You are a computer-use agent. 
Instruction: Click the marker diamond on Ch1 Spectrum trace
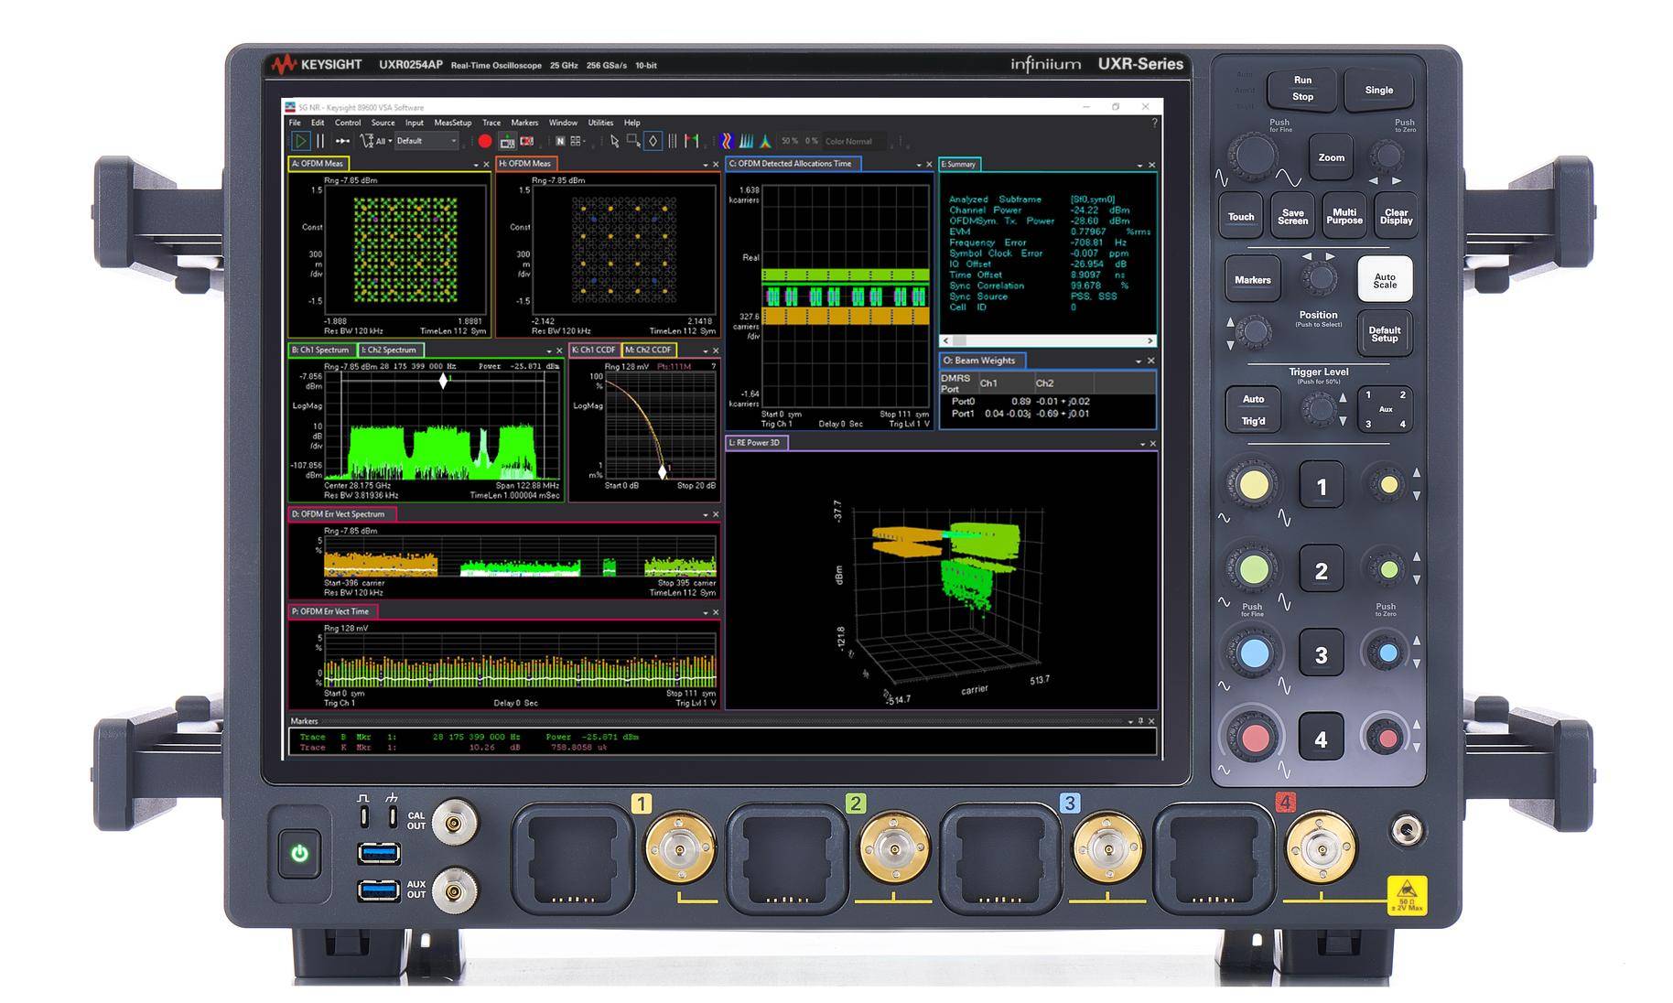click(x=444, y=381)
